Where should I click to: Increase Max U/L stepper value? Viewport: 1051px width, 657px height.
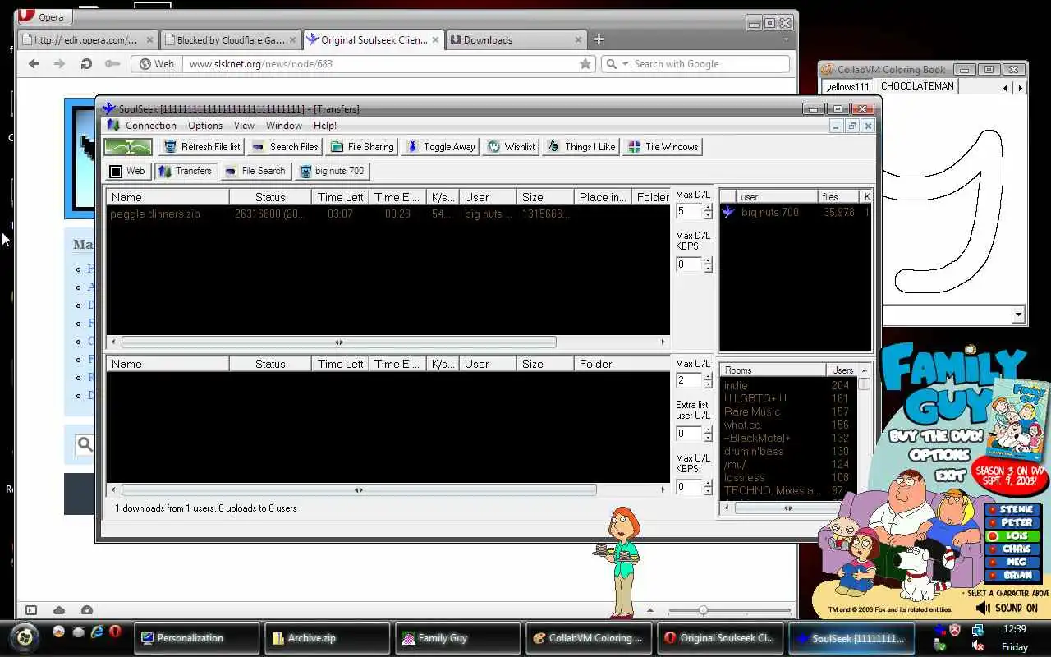point(709,377)
